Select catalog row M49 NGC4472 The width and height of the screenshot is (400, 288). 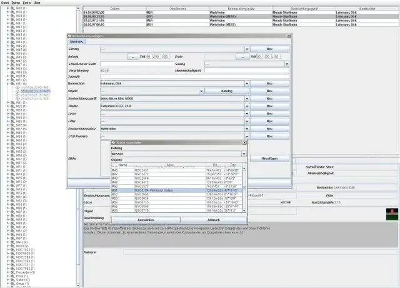(176, 182)
